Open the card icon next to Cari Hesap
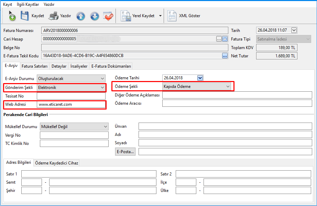 point(225,39)
